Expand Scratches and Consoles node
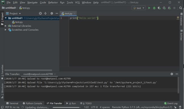 pos(5,30)
